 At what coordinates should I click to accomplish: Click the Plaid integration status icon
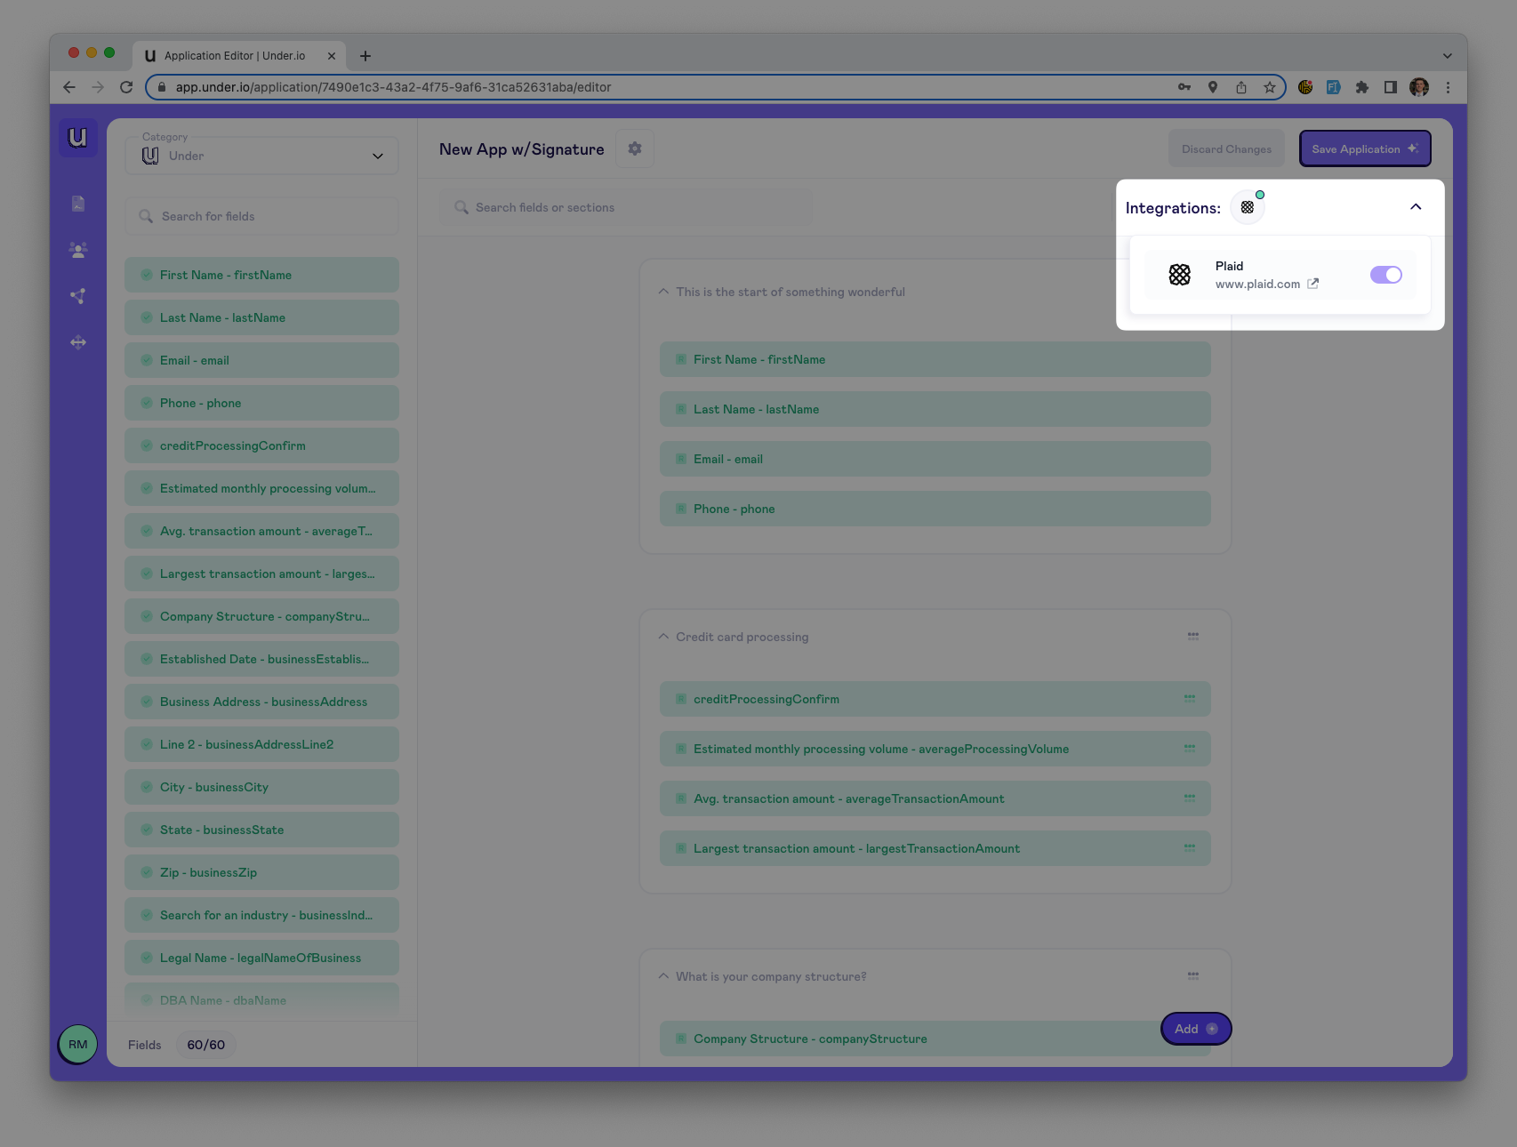pyautogui.click(x=1248, y=207)
